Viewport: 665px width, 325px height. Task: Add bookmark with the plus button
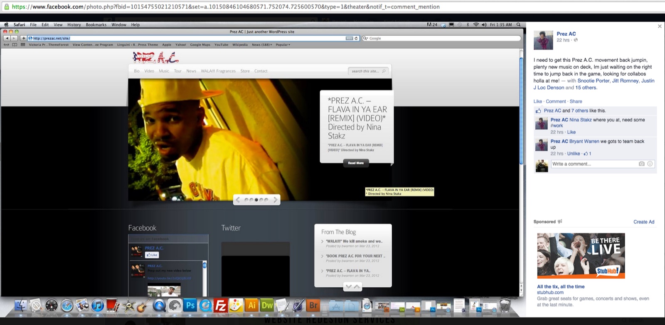point(24,38)
